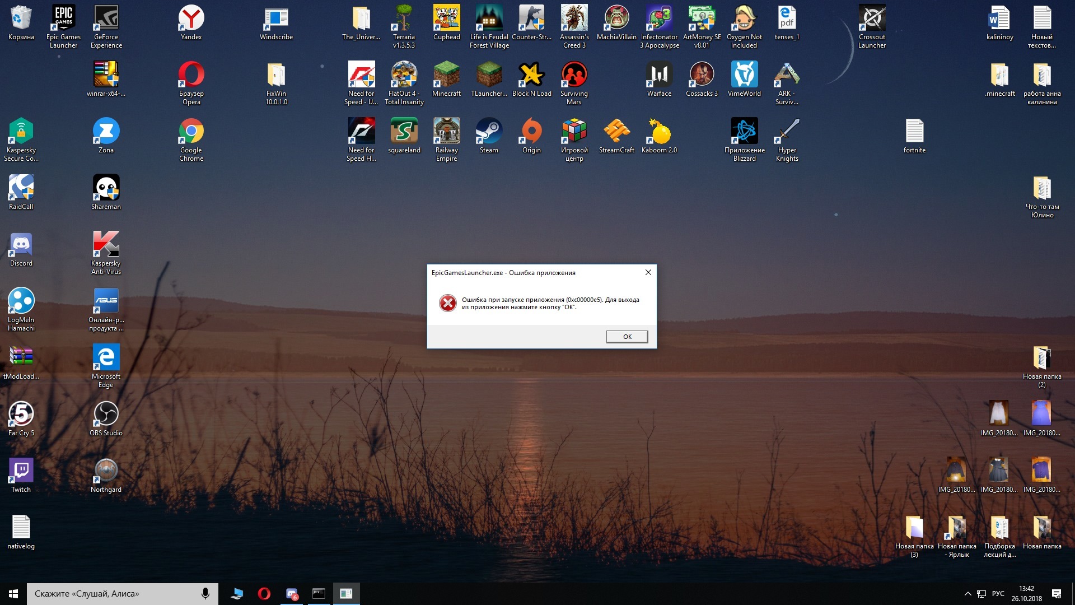Viewport: 1075px width, 605px height.
Task: Click OK in the EpicGamesLauncher error dialog
Action: coord(627,337)
